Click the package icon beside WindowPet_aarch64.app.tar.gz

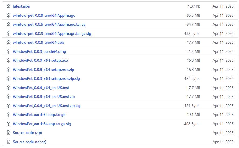[9, 115]
